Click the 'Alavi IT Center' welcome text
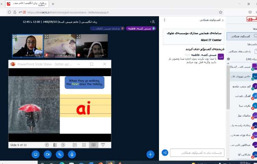The image size is (257, 164). [x=211, y=40]
